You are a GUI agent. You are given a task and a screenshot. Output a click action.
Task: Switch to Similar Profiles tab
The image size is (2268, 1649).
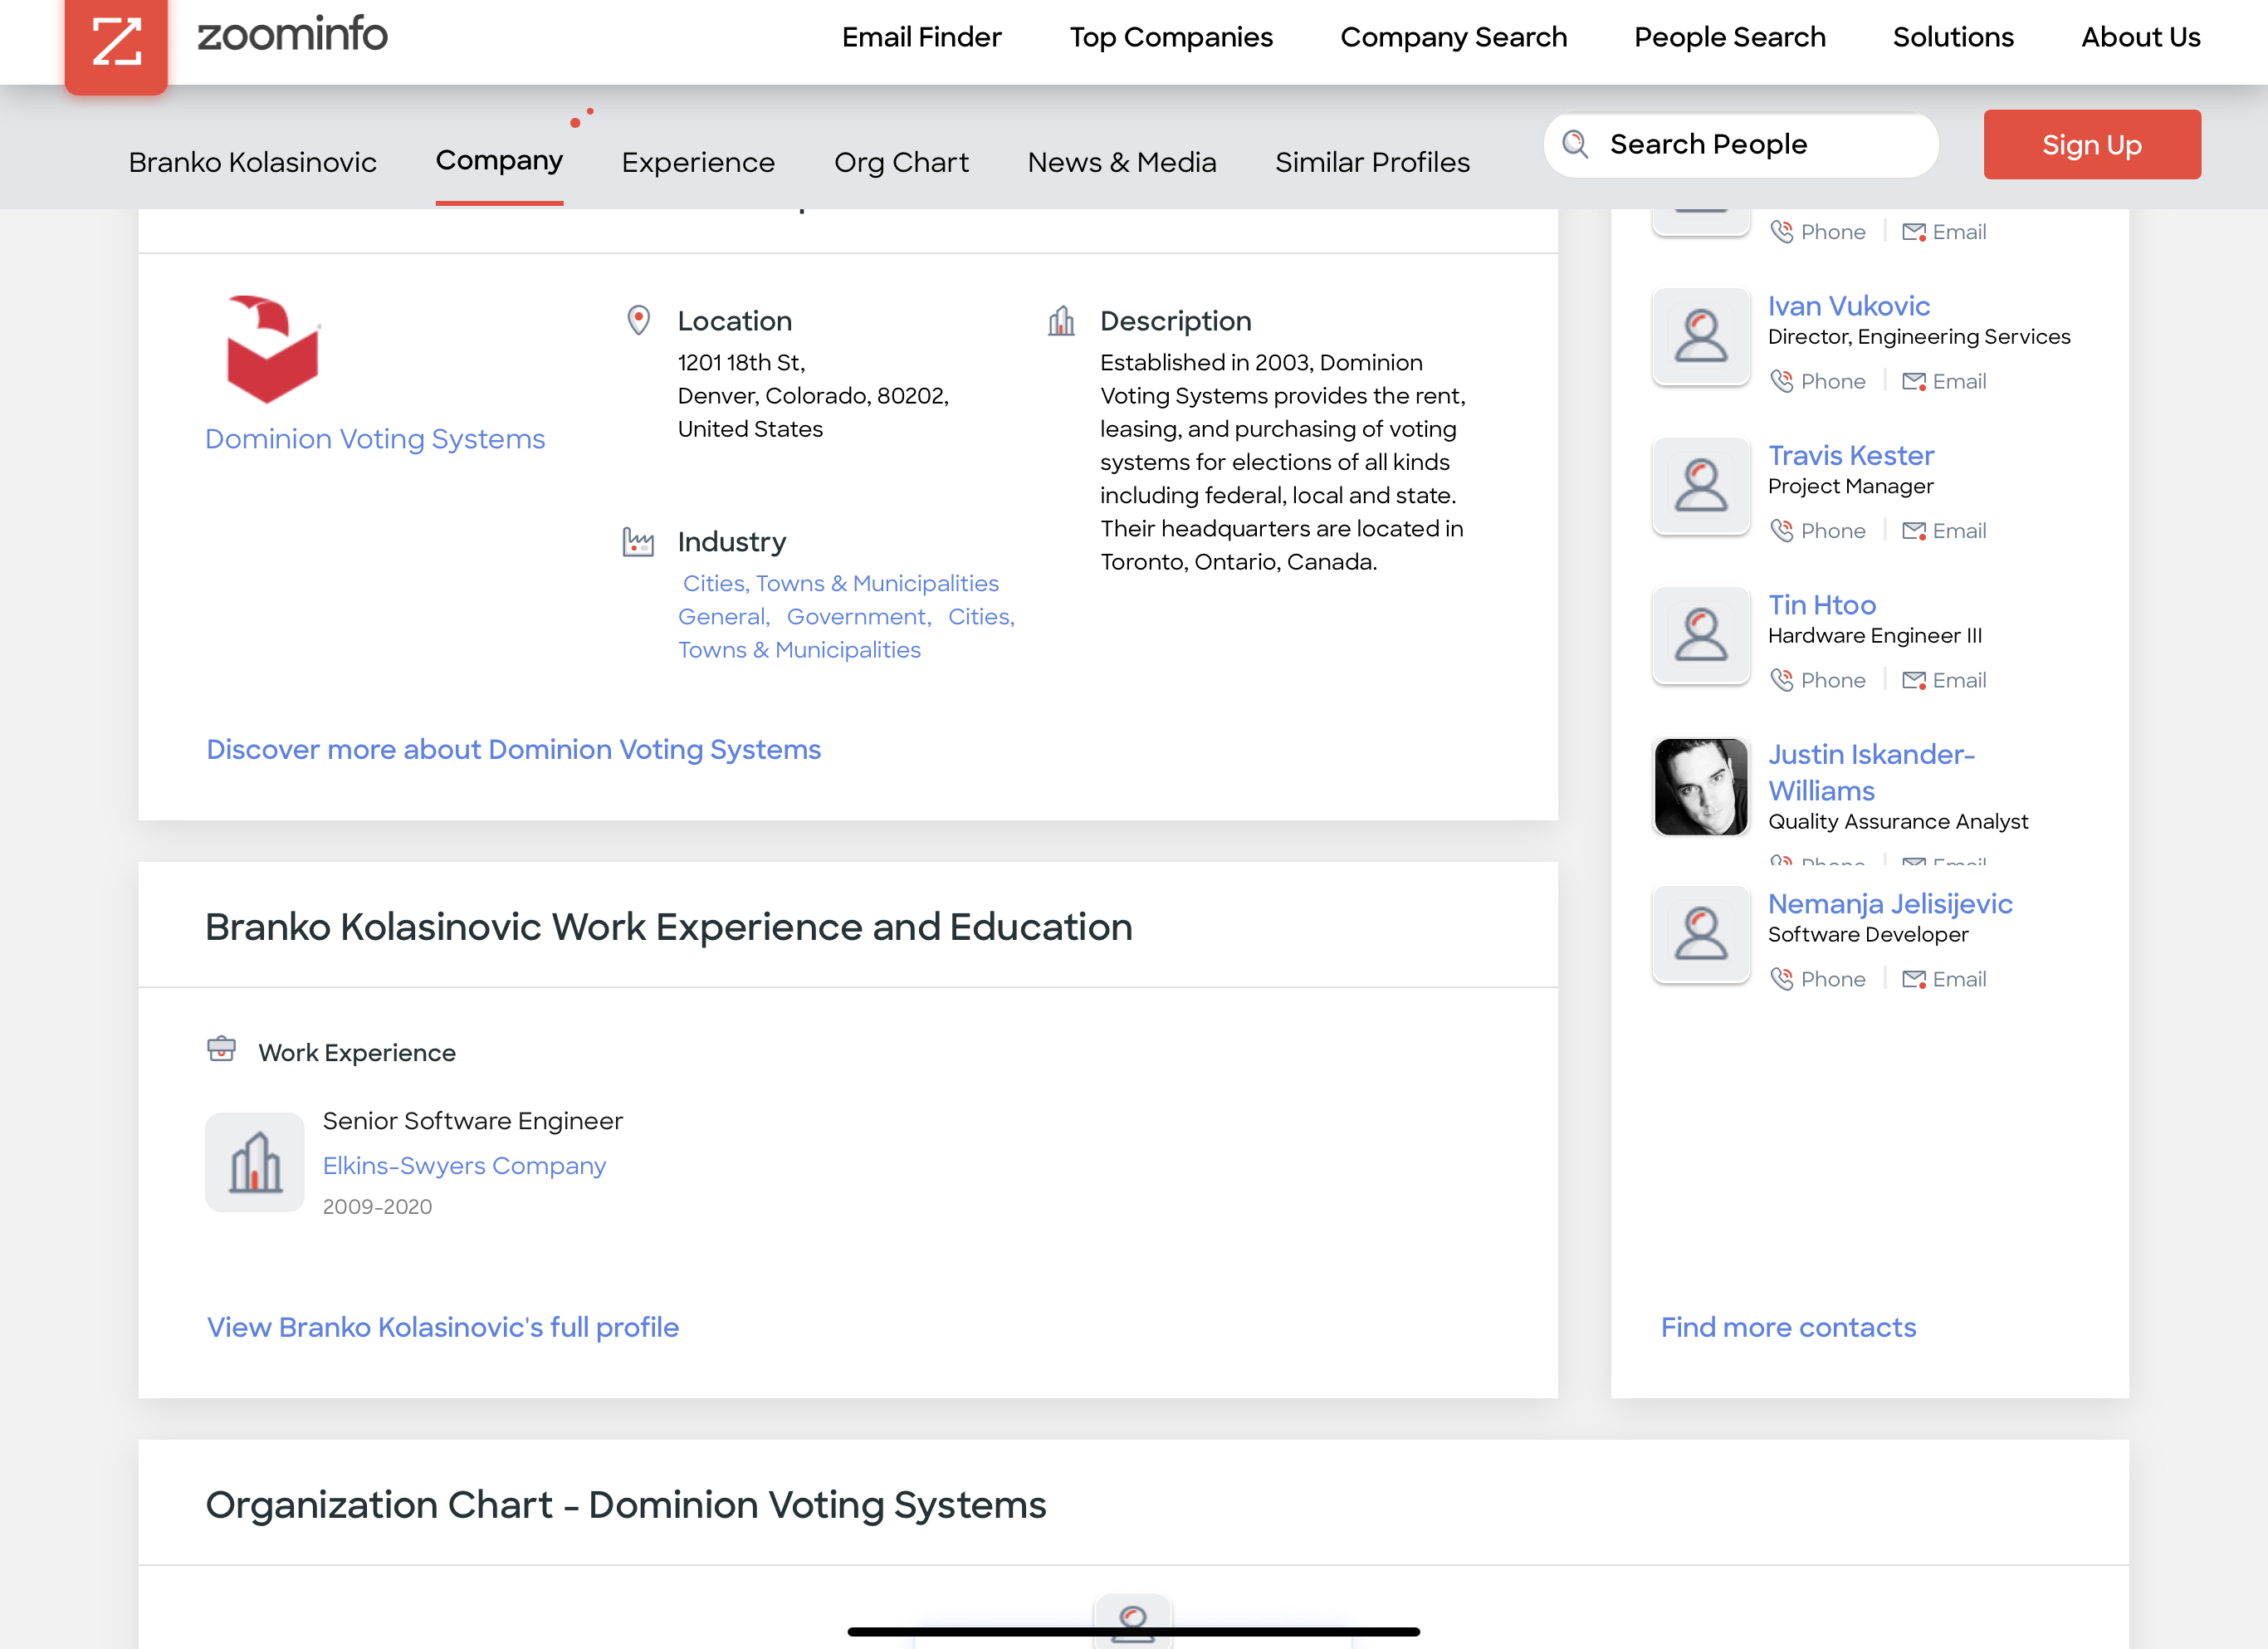coord(1372,162)
